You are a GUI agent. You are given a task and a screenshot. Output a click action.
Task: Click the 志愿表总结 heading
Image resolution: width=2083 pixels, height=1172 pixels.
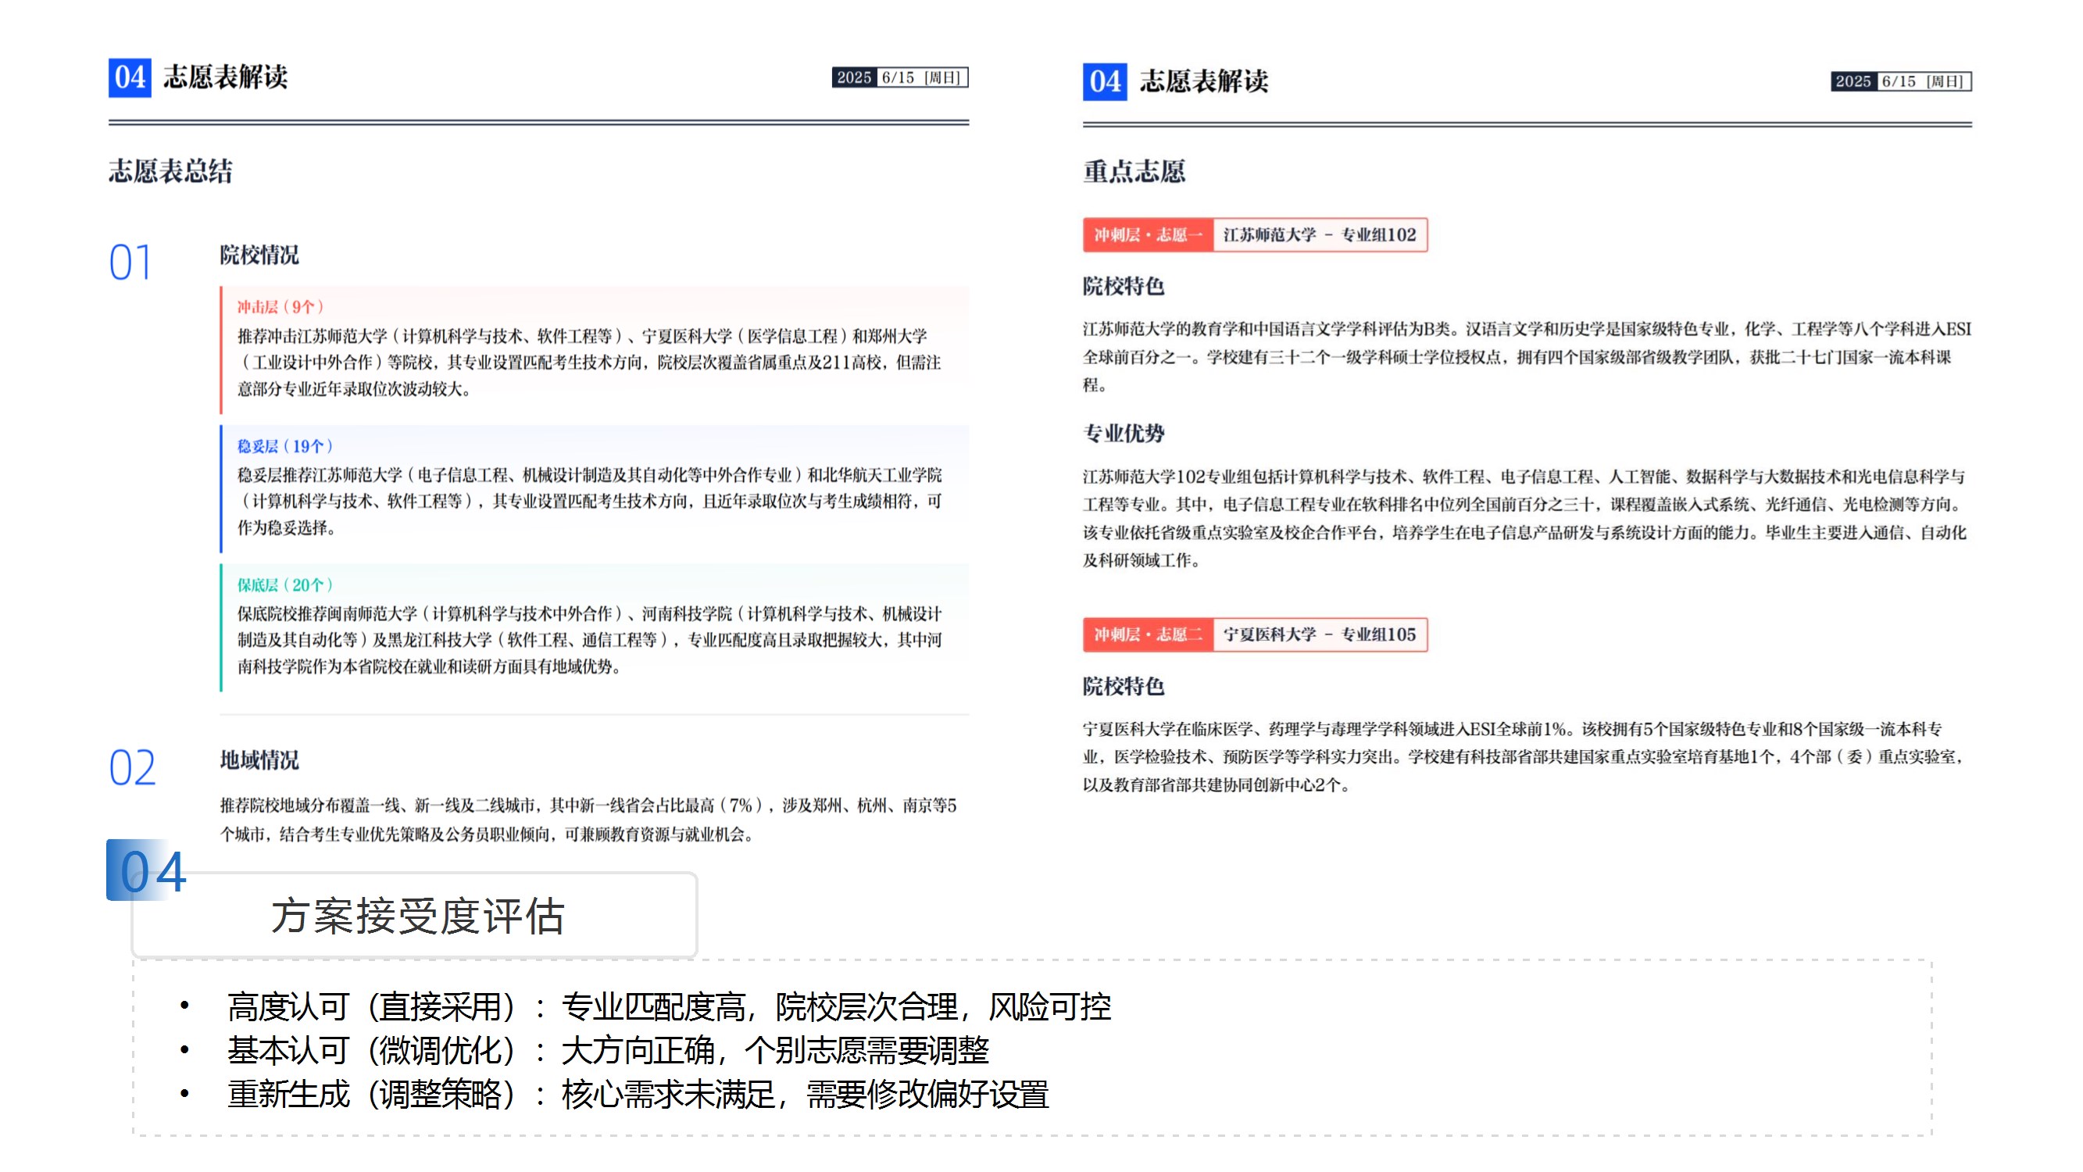pyautogui.click(x=170, y=170)
